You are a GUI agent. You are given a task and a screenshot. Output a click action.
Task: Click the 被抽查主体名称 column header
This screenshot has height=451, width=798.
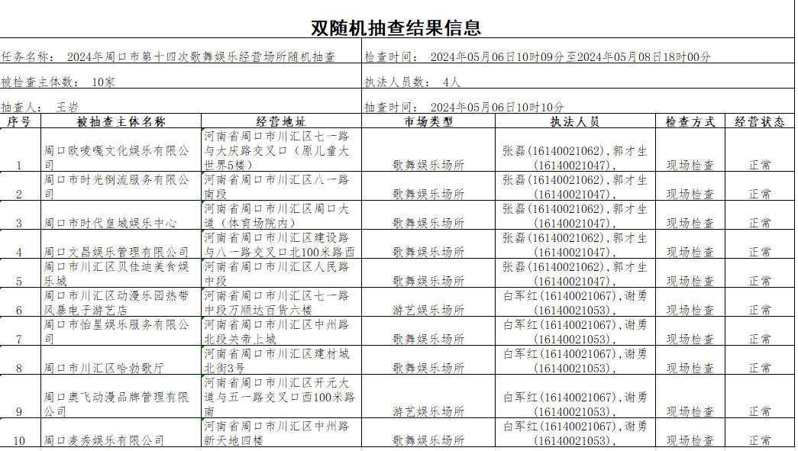(x=121, y=121)
